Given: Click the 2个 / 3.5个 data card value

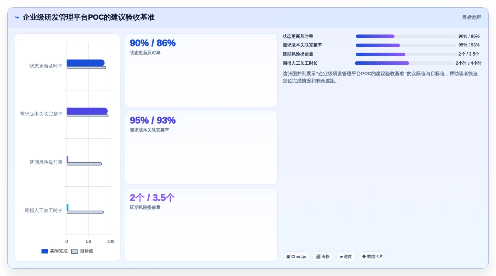Looking at the screenshot, I should tap(152, 198).
